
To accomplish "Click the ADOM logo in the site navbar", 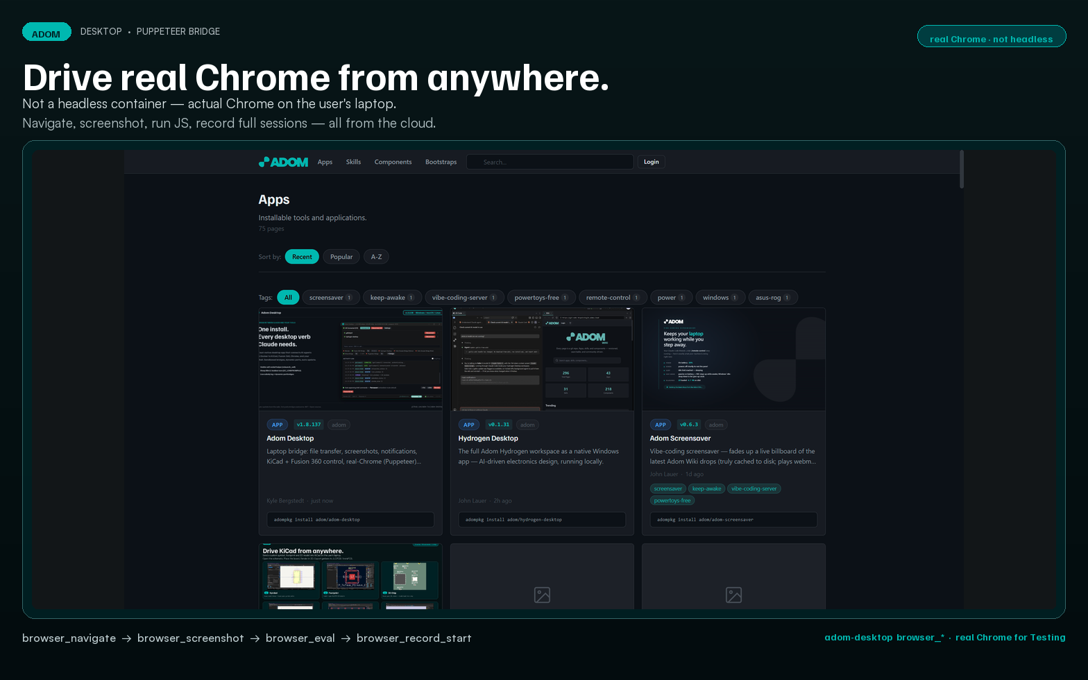I will [283, 162].
